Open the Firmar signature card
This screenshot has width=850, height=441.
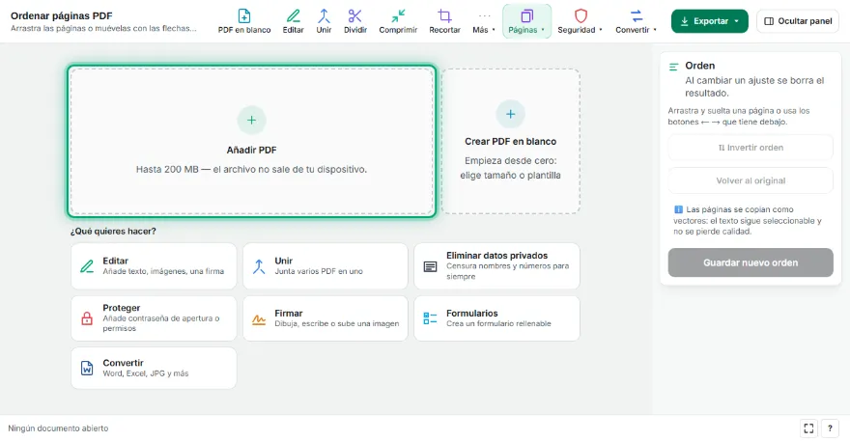(326, 318)
